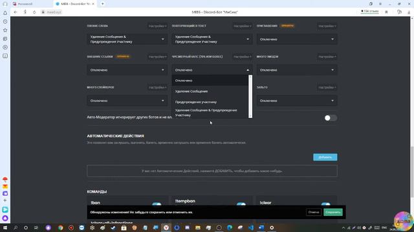Viewport: 414px width, 232px height.
Task: Expand settings for excessive caps filter
Action: [x=243, y=57]
